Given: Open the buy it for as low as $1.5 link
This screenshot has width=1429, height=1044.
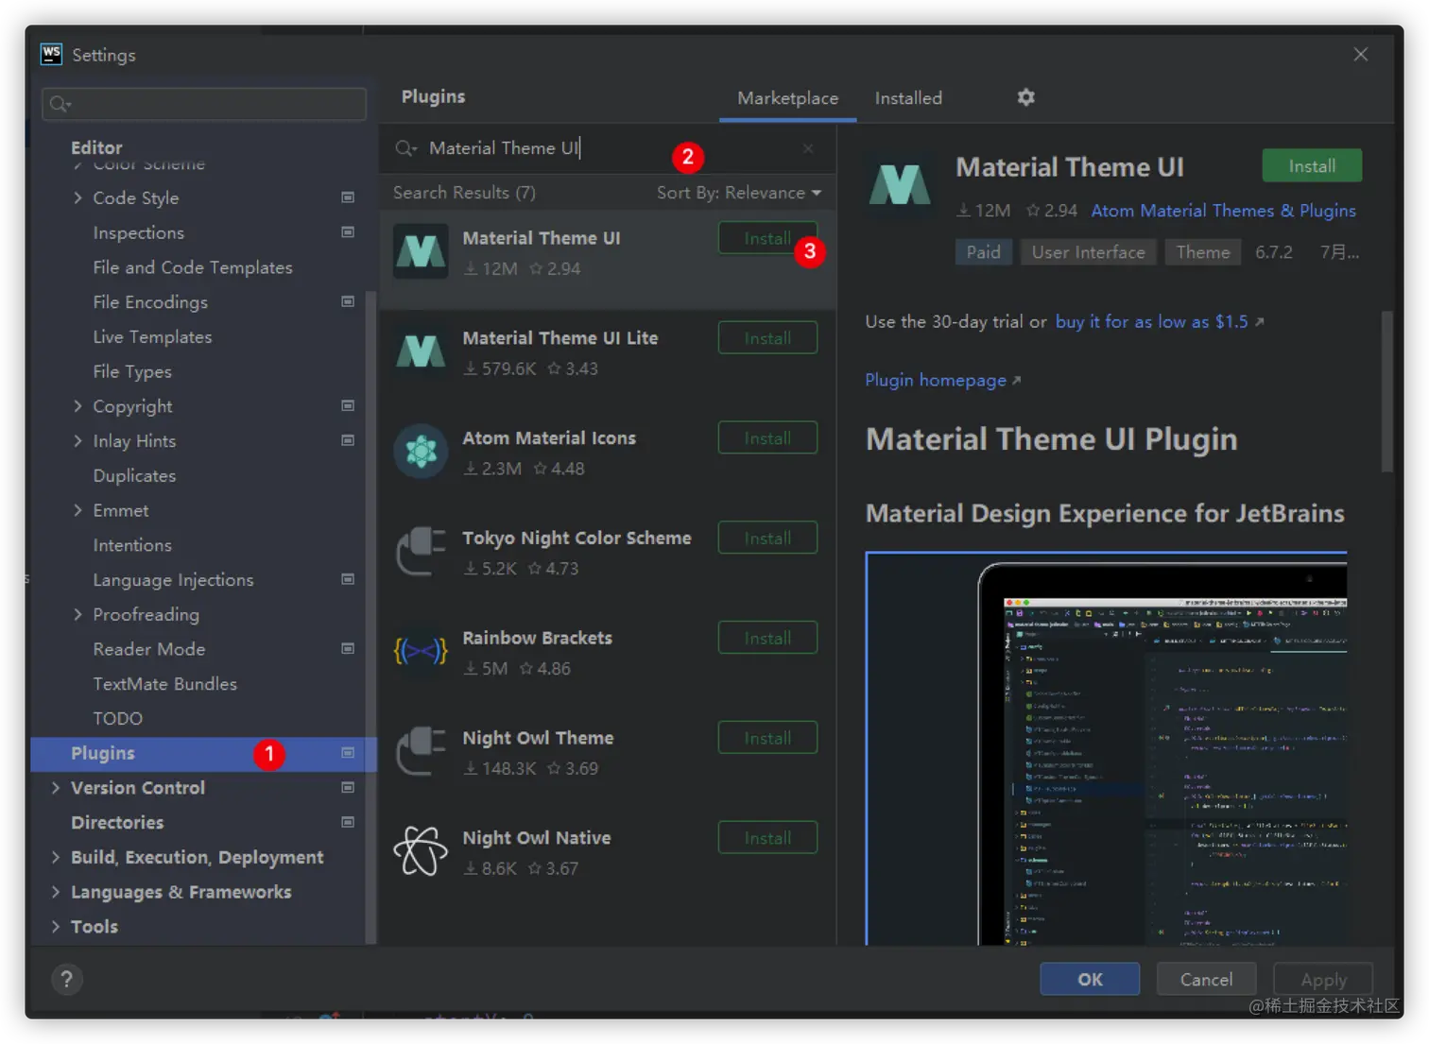Looking at the screenshot, I should 1160,322.
